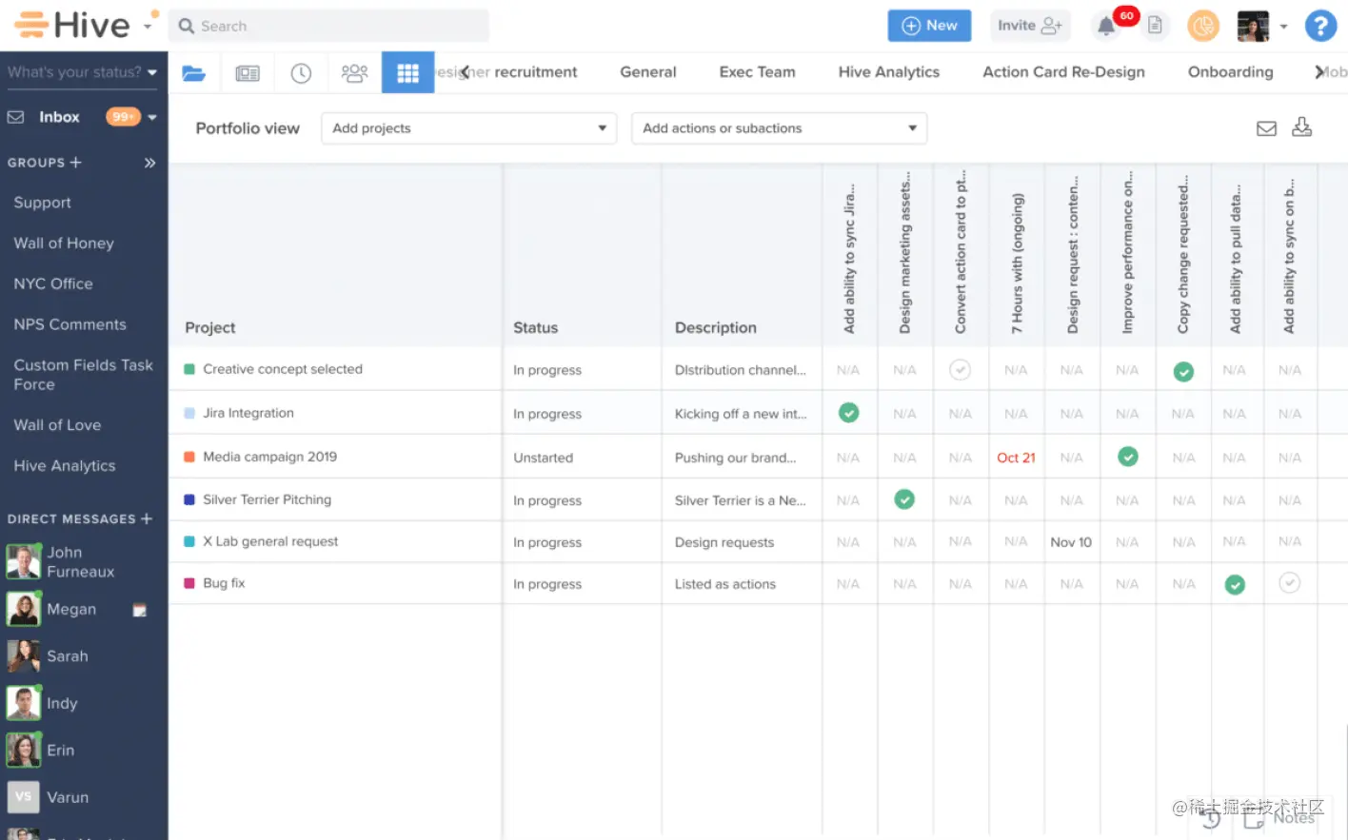The image size is (1348, 840).
Task: Open the recent activity clock icon
Action: click(x=301, y=73)
